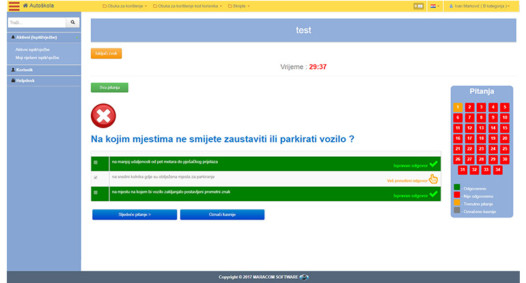
Task: Select the orange question 1 square
Action: [458, 107]
